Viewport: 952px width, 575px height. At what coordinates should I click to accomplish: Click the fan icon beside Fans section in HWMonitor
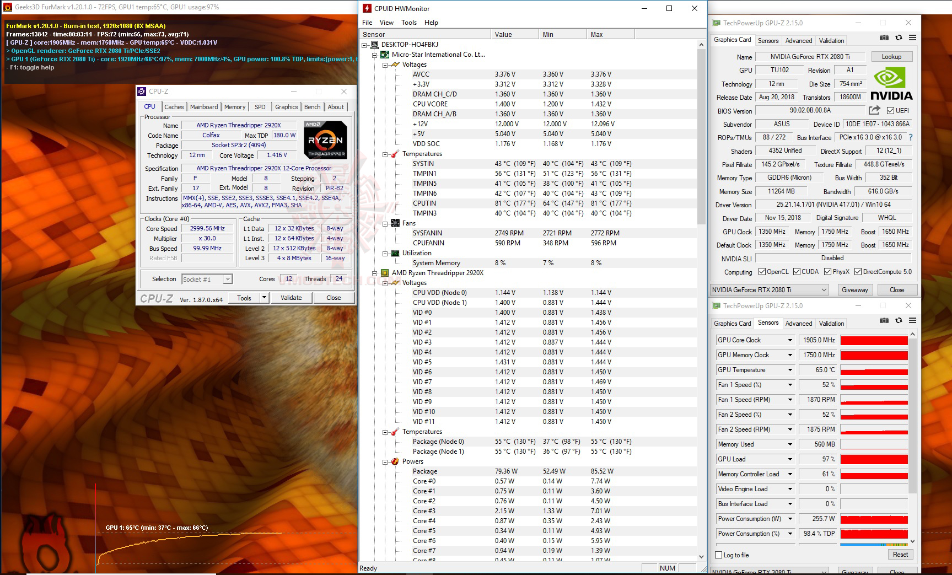coord(395,223)
